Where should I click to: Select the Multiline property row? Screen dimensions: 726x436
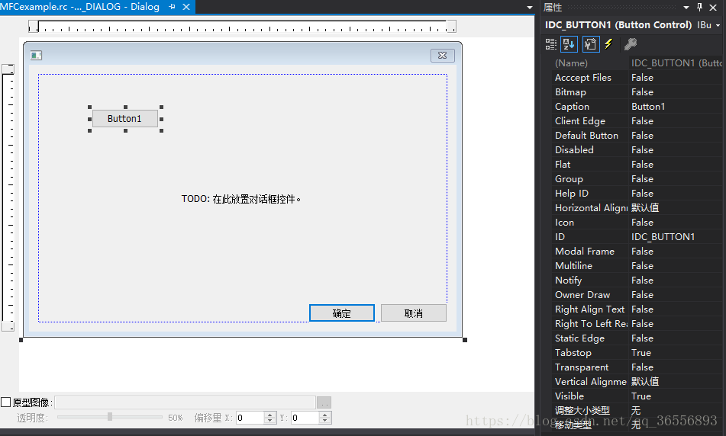point(635,266)
